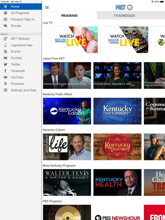This screenshot has width=165, height=220.
Task: Watch Legislative Coverage live
Action: [x=124, y=40]
